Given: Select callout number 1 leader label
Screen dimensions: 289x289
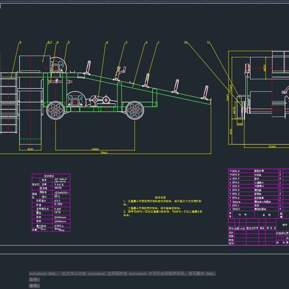Looking at the screenshot, I should 158,42.
